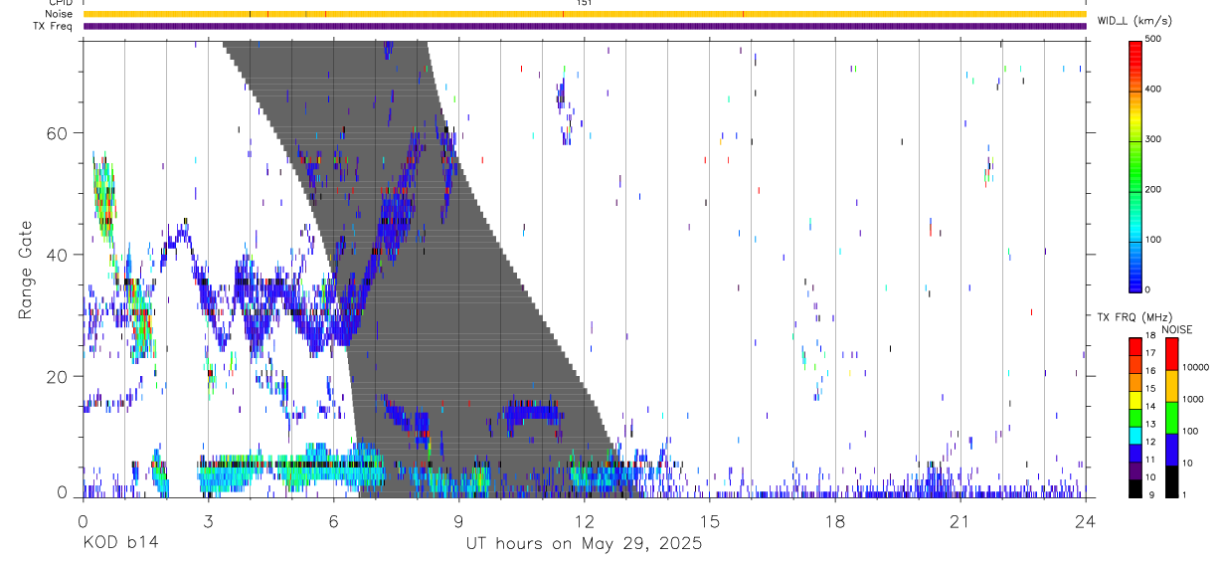1221x564 pixels.
Task: Pick the green segment of the NOISE legend
Action: point(1171,417)
